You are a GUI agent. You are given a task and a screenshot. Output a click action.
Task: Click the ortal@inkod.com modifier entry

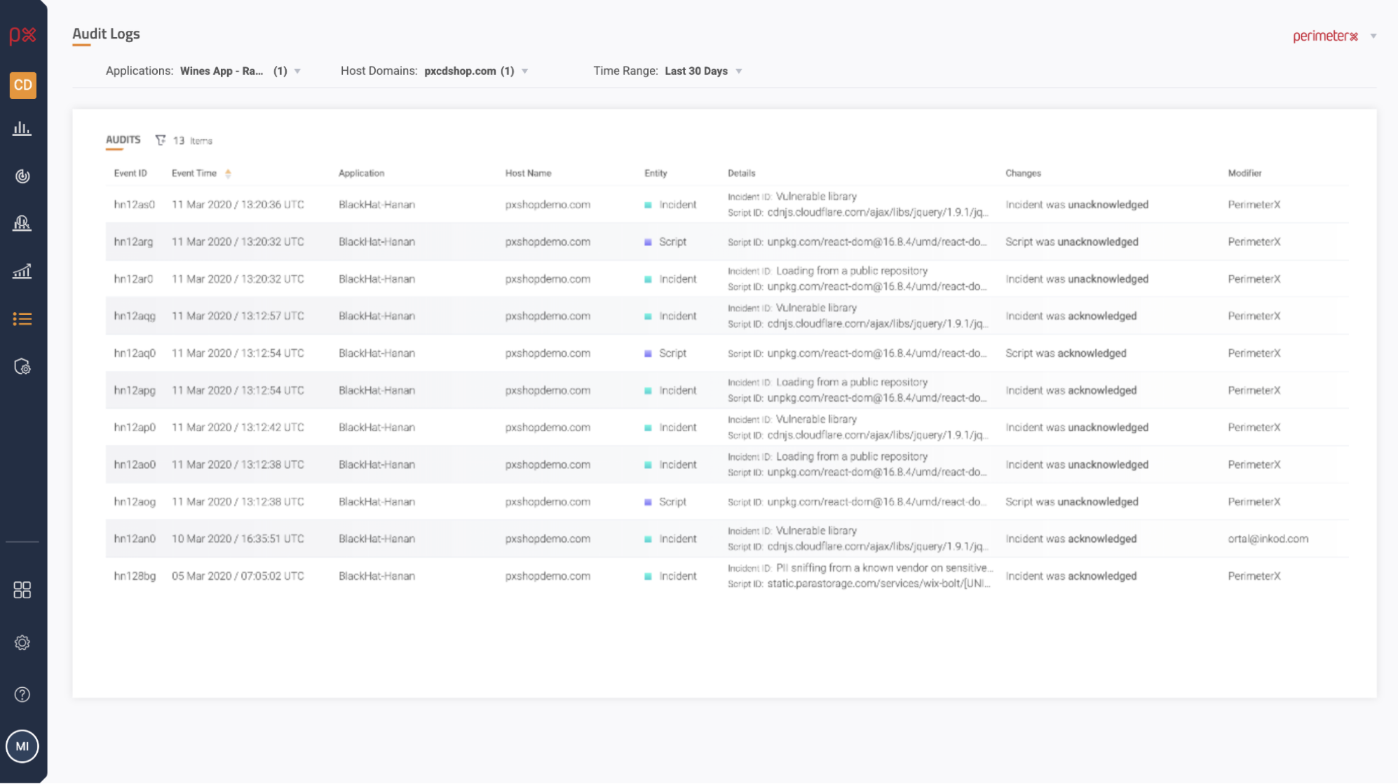pyautogui.click(x=1268, y=539)
